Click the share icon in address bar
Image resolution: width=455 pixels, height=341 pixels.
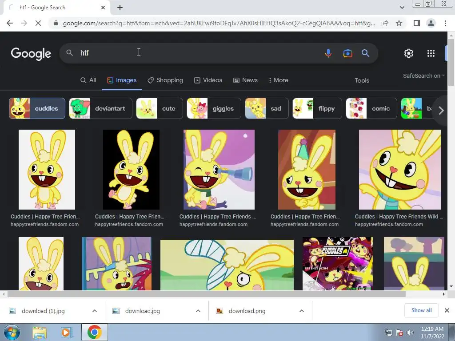click(x=385, y=23)
